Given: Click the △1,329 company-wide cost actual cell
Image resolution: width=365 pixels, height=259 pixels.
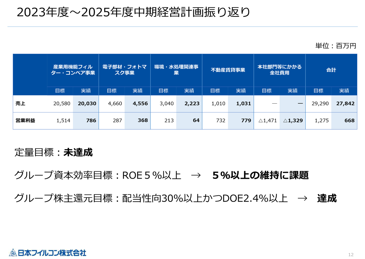Looking at the screenshot, I should (x=293, y=121).
